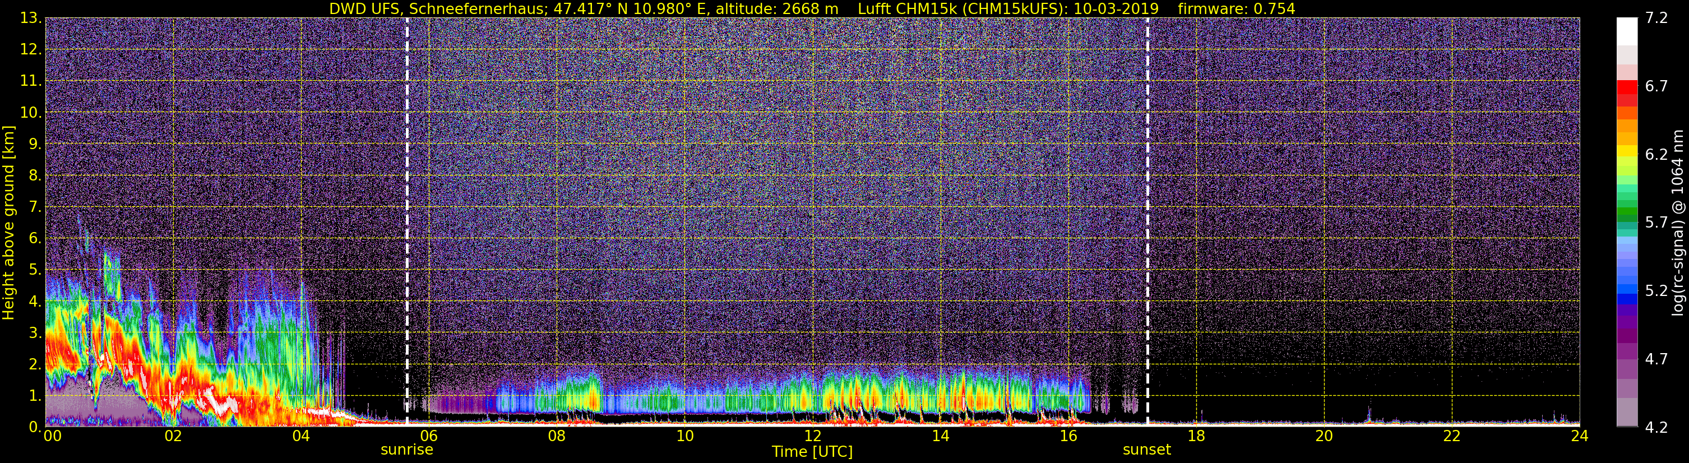This screenshot has width=1689, height=463.
Task: Click the yellow colorbar segment near 6.2
Action: (x=1627, y=151)
